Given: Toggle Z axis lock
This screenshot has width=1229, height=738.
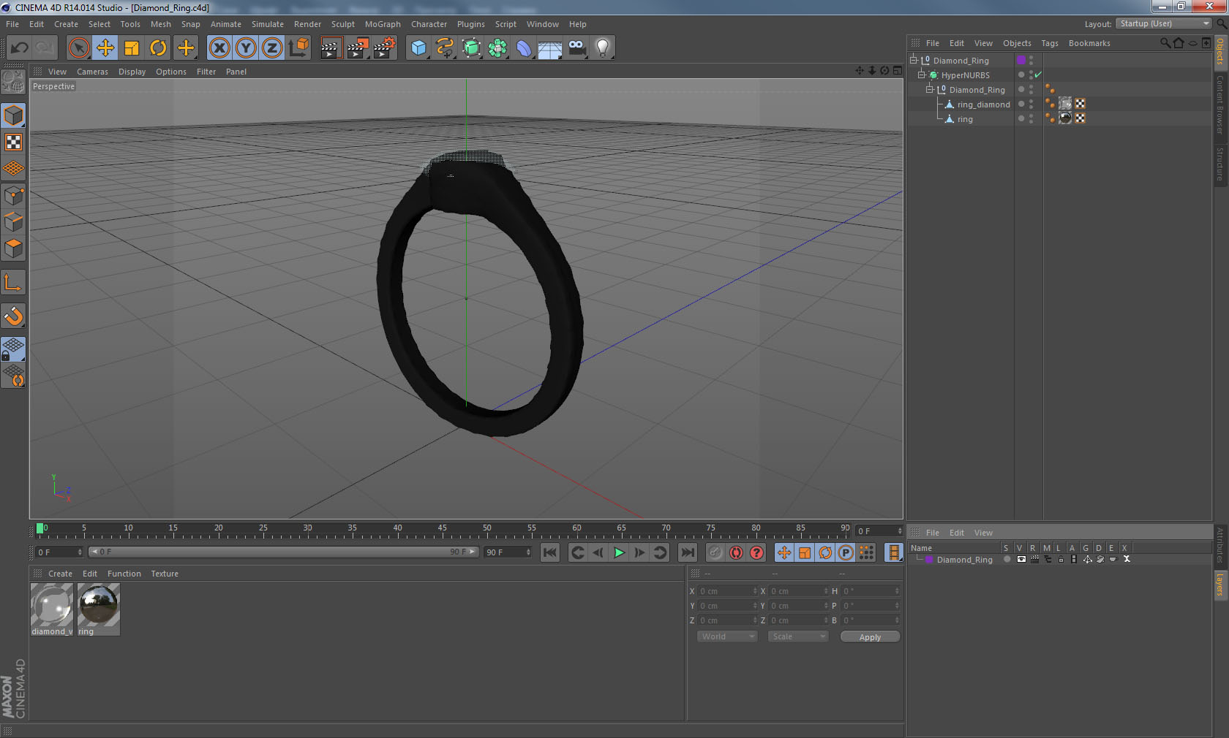Looking at the screenshot, I should coord(272,48).
